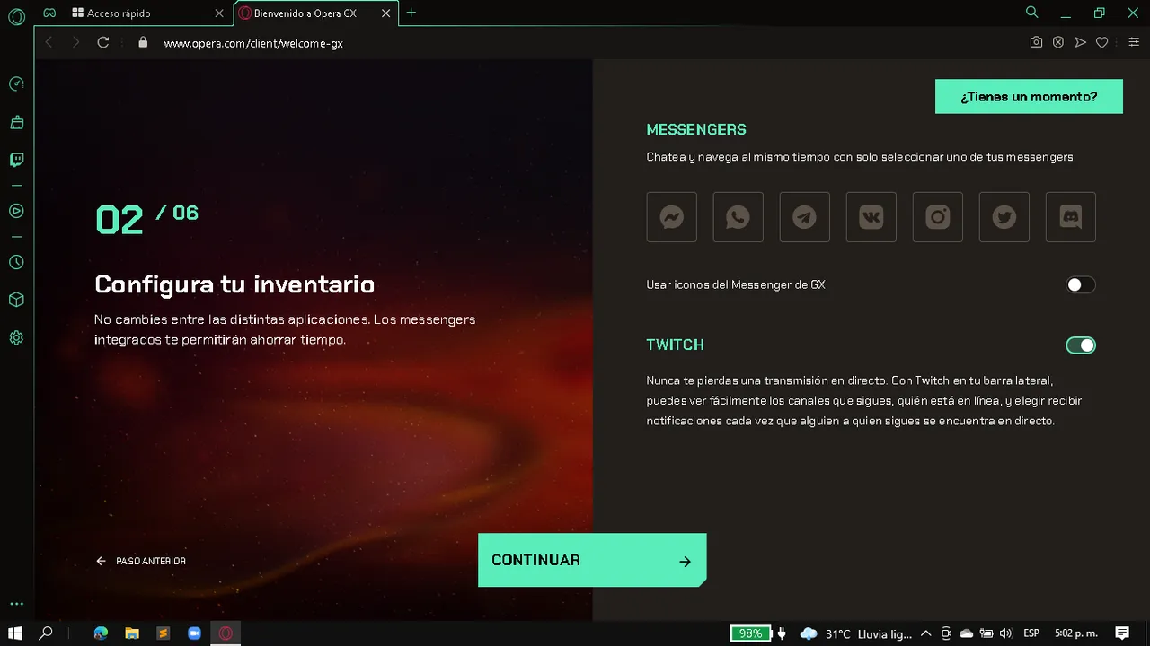Image resolution: width=1150 pixels, height=646 pixels.
Task: Click the CONTINUAR button
Action: tap(592, 560)
